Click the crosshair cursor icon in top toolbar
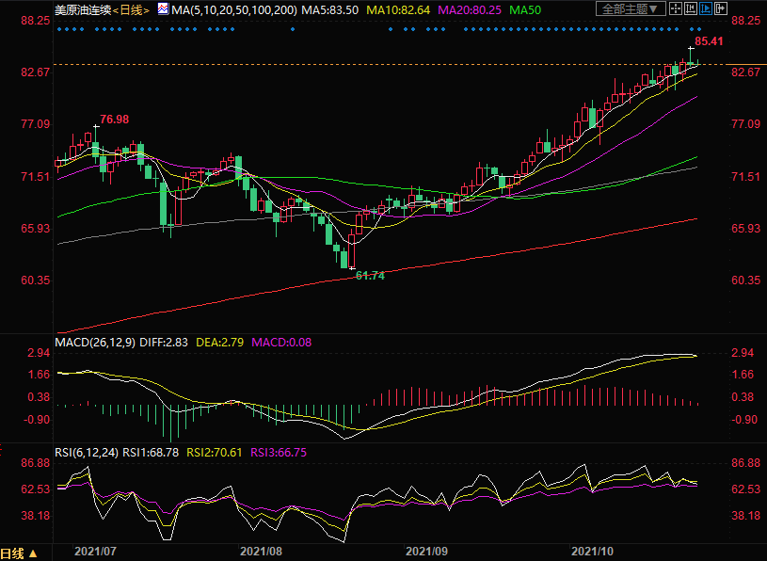The image size is (767, 561). click(676, 8)
